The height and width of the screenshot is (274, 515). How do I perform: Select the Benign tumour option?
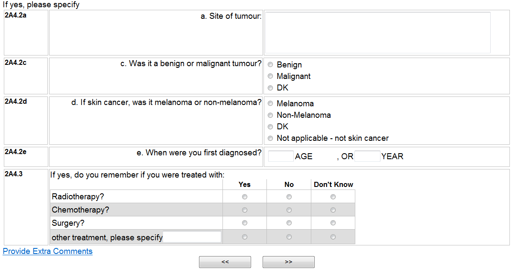270,65
